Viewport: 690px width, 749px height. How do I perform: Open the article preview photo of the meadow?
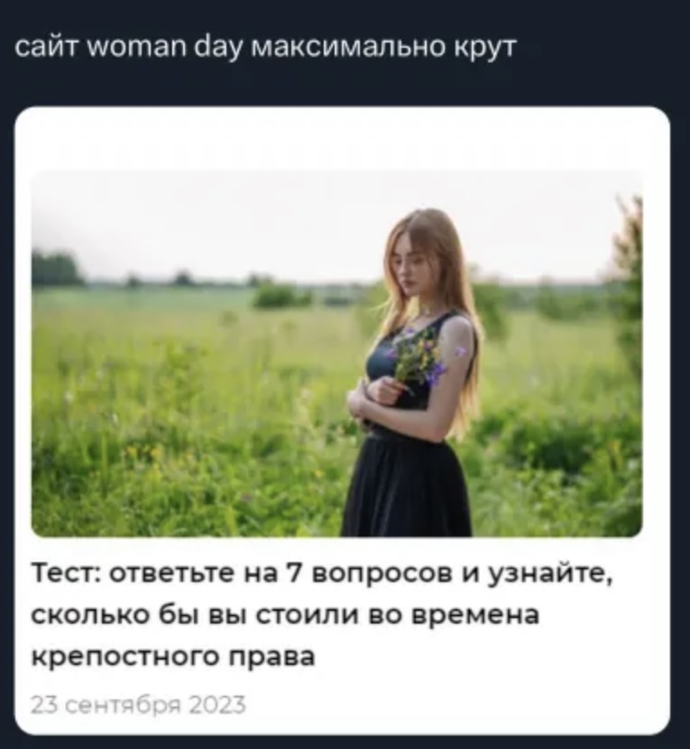pos(336,354)
